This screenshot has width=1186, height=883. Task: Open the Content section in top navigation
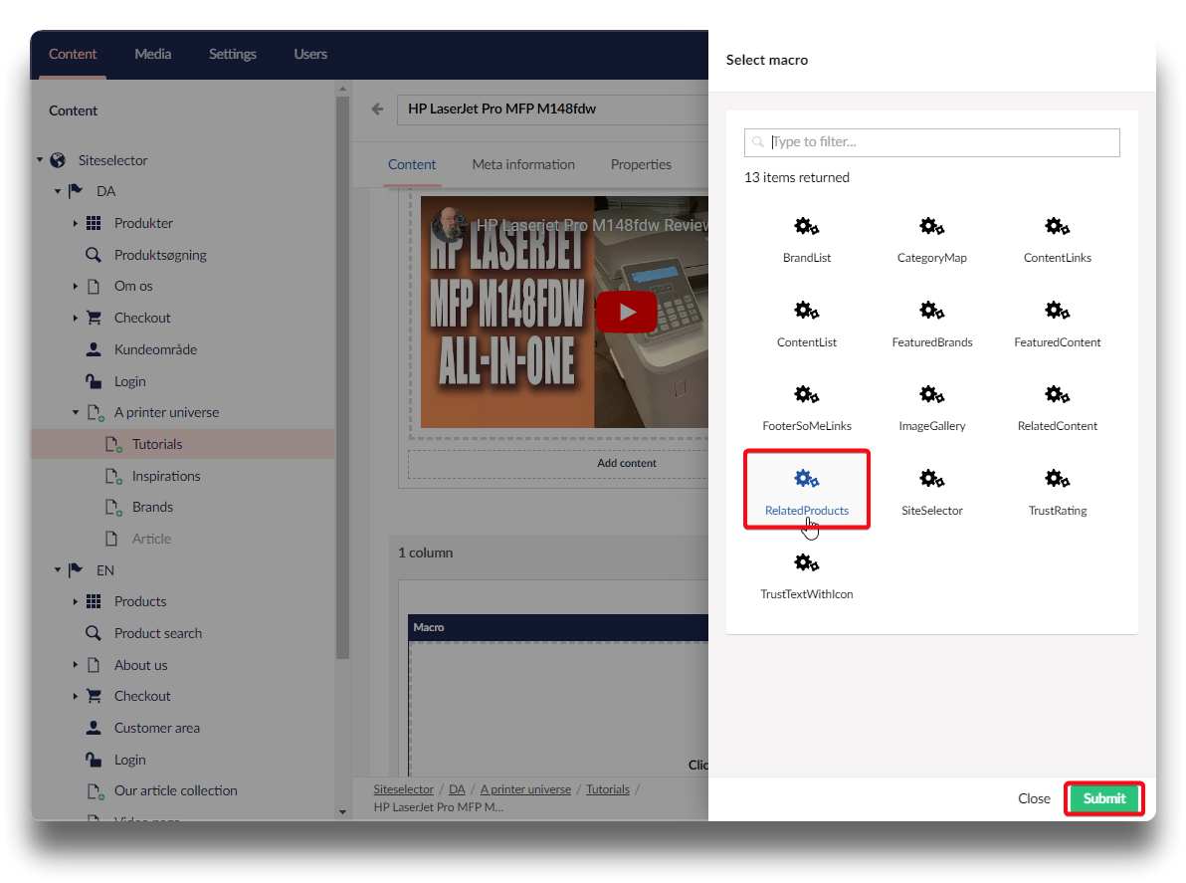point(73,55)
